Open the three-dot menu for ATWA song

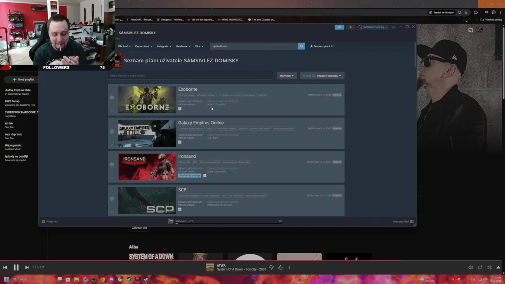pyautogui.click(x=289, y=267)
